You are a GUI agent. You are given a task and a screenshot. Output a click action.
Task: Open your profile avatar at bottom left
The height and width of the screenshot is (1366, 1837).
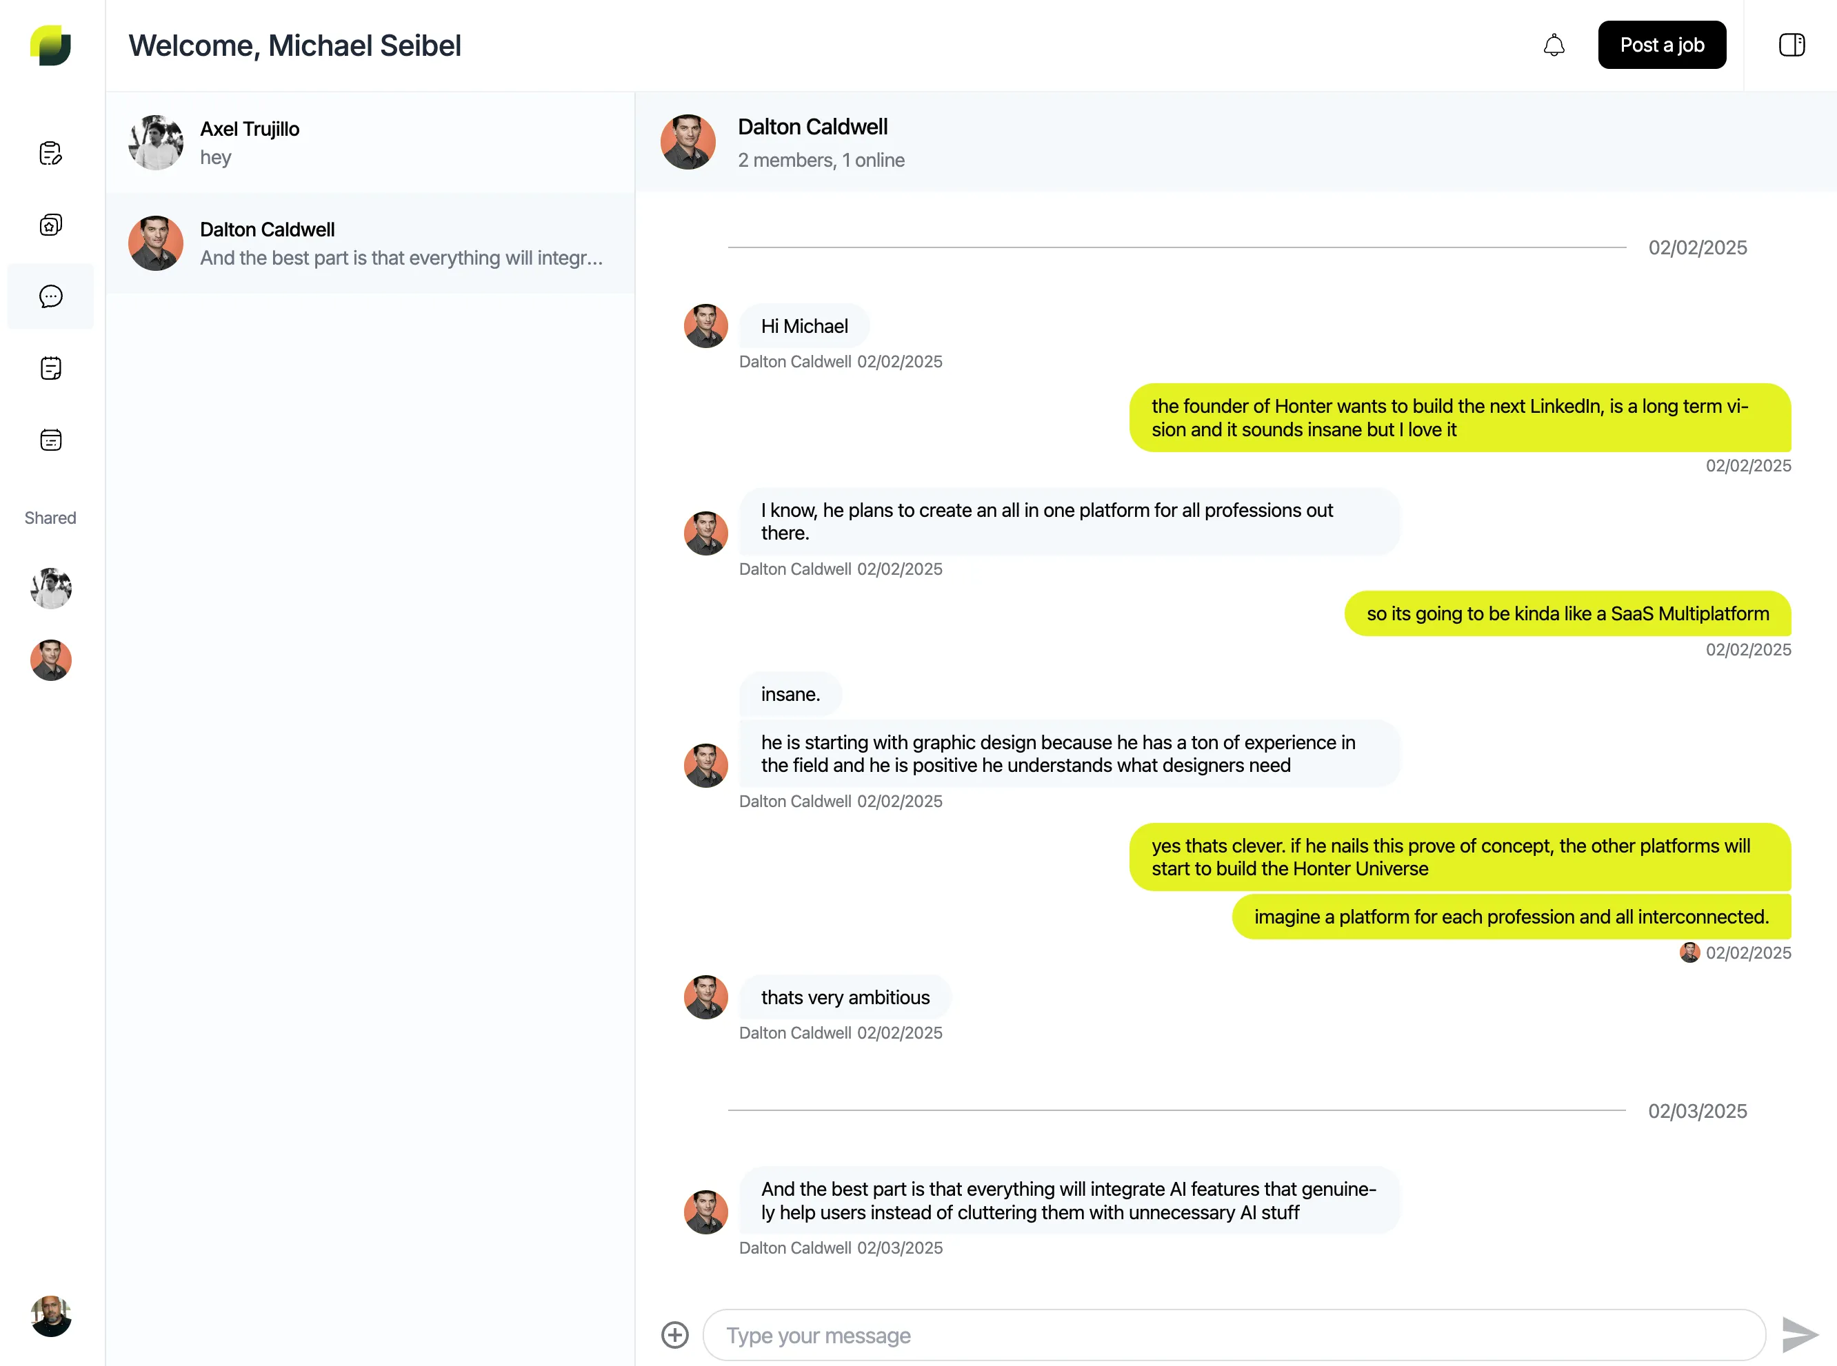(x=50, y=1316)
